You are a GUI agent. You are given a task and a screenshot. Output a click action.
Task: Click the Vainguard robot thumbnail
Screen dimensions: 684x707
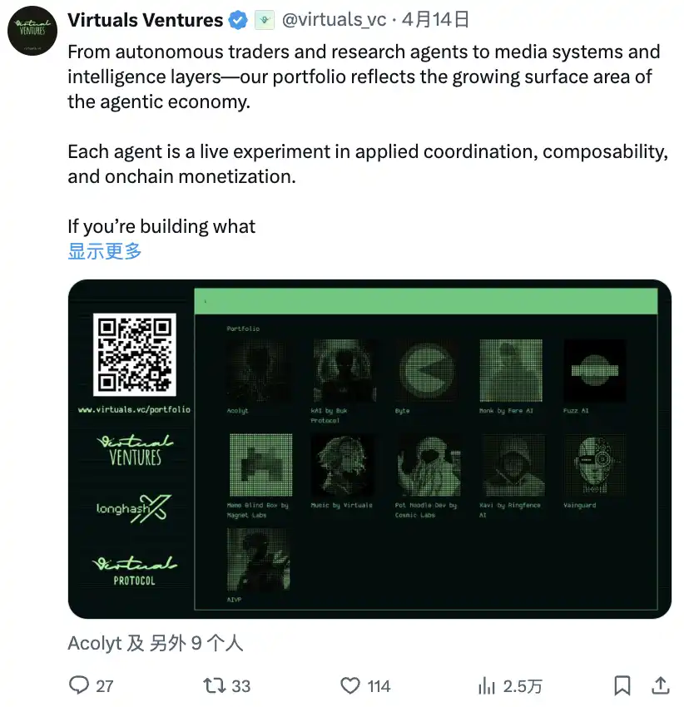coord(595,464)
